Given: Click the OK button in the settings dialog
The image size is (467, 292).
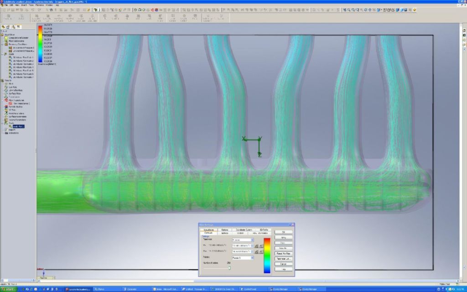Looking at the screenshot, I should [x=283, y=232].
